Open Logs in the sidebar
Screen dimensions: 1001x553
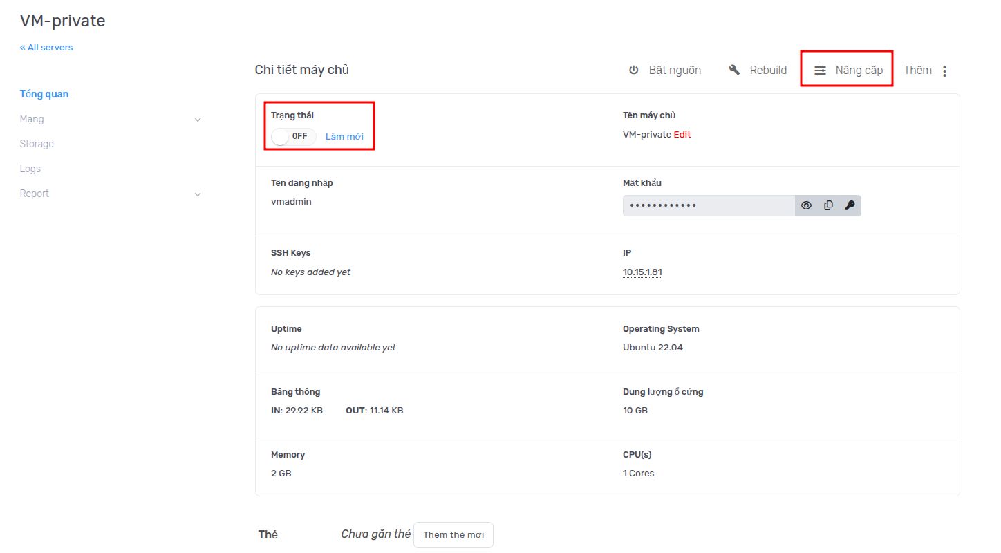pos(30,169)
